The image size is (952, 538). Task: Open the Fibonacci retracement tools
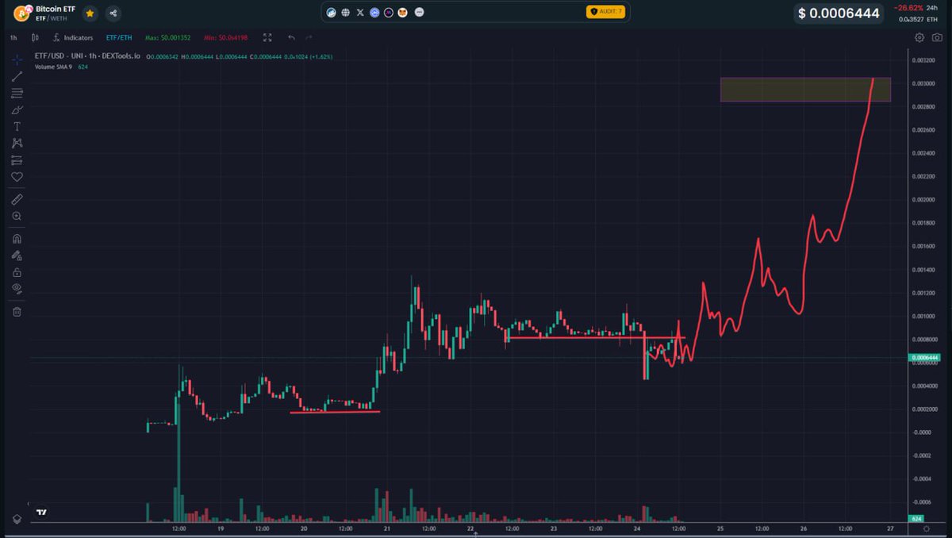coord(17,93)
